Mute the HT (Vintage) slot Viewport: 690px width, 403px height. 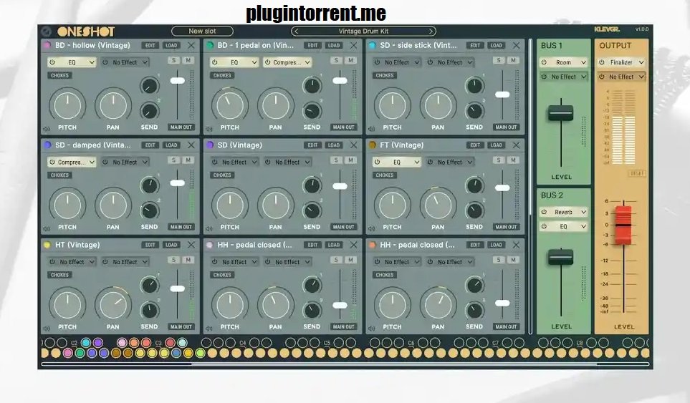[188, 260]
